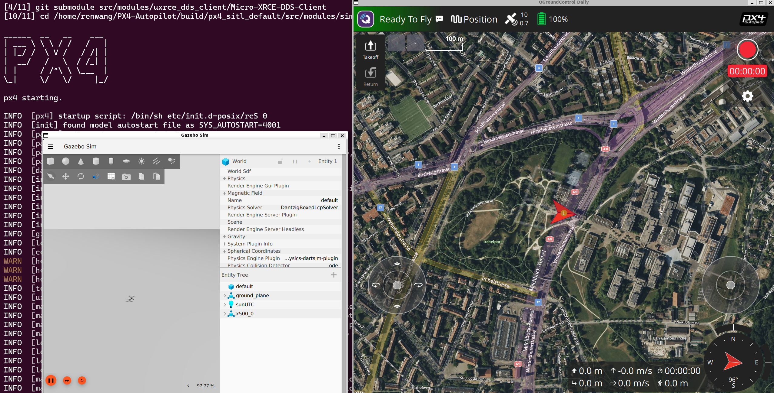Expand the Physics component
The image size is (774, 393).
(224, 179)
